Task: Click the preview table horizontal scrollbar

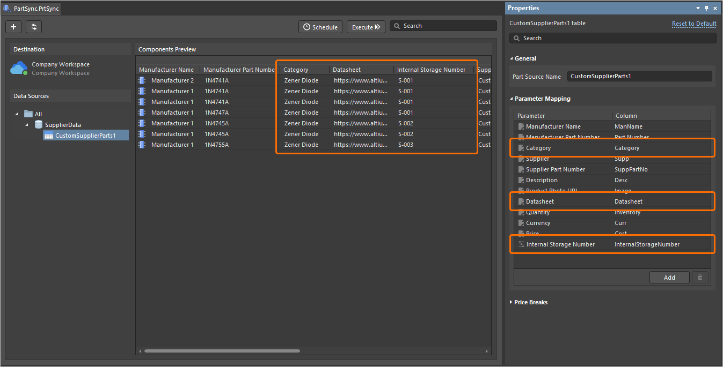Action: point(222,351)
